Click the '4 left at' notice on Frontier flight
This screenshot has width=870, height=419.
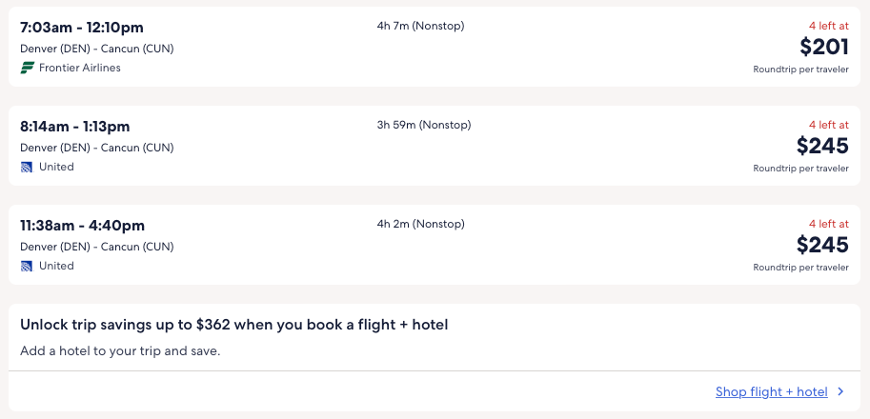pos(828,26)
